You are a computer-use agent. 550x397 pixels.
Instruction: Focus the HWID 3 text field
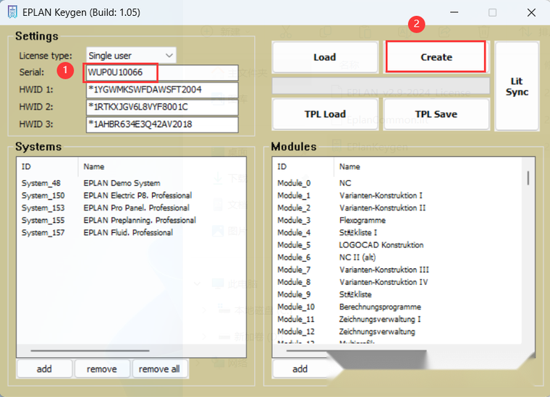click(x=162, y=124)
